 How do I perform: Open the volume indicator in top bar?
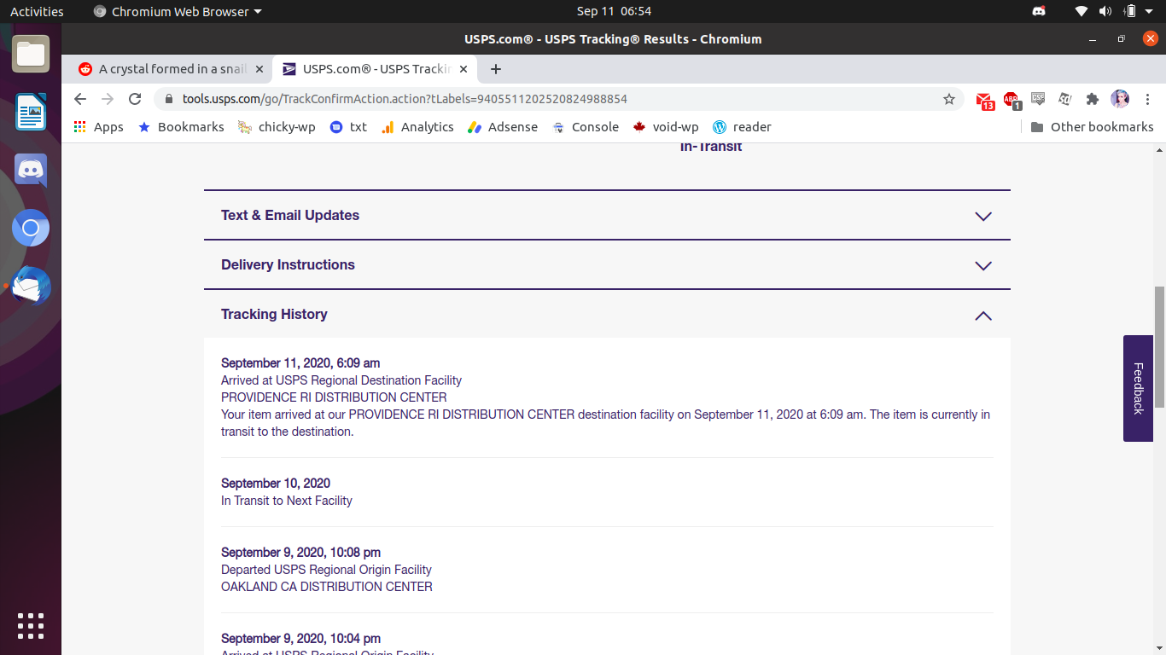1105,12
